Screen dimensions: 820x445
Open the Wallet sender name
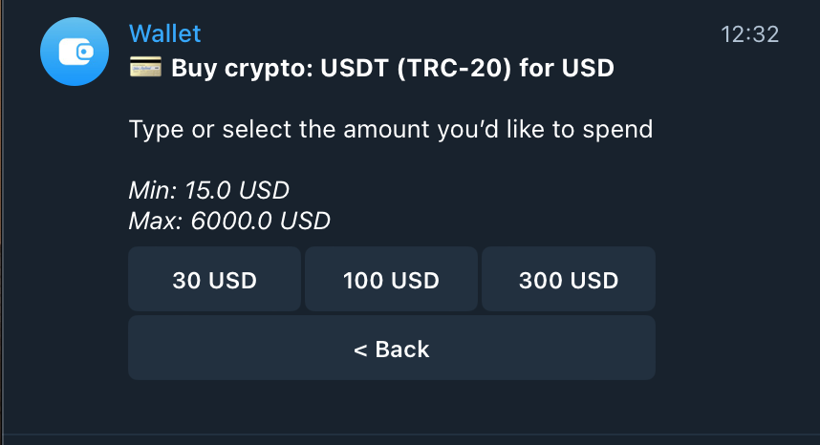[x=164, y=34]
